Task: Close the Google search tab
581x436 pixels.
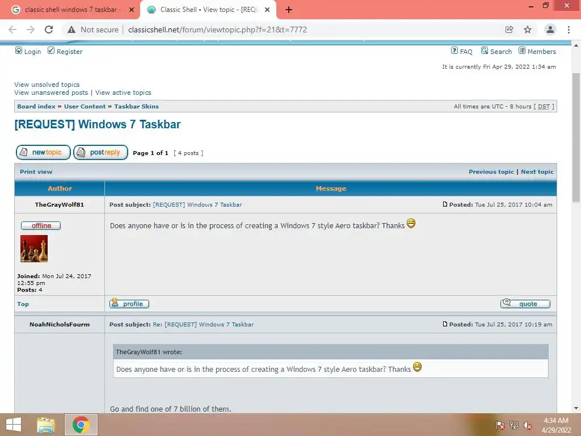Action: [132, 10]
